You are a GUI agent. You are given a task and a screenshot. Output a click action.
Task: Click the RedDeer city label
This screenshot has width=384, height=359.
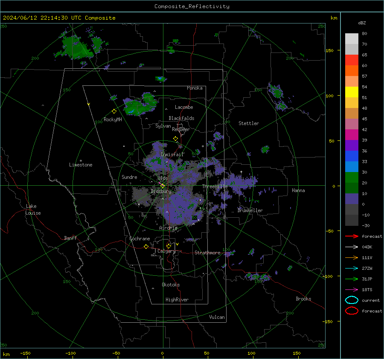pyautogui.click(x=181, y=129)
